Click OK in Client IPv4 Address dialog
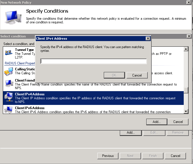 pyautogui.click(x=114, y=75)
